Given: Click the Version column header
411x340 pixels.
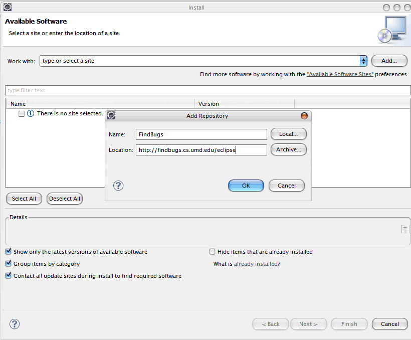Looking at the screenshot, I should (x=244, y=104).
